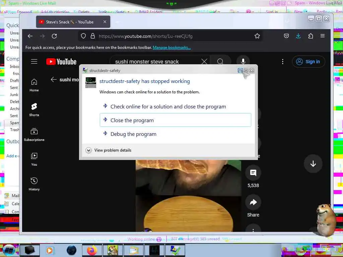This screenshot has height=257, width=343.
Task: Bookmark this page with star icon
Action: pyautogui.click(x=257, y=36)
